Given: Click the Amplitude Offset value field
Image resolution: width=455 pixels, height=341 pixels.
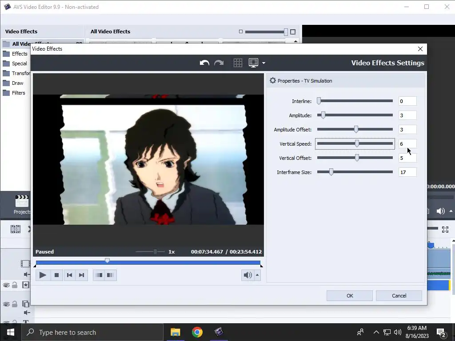Looking at the screenshot, I should (407, 130).
